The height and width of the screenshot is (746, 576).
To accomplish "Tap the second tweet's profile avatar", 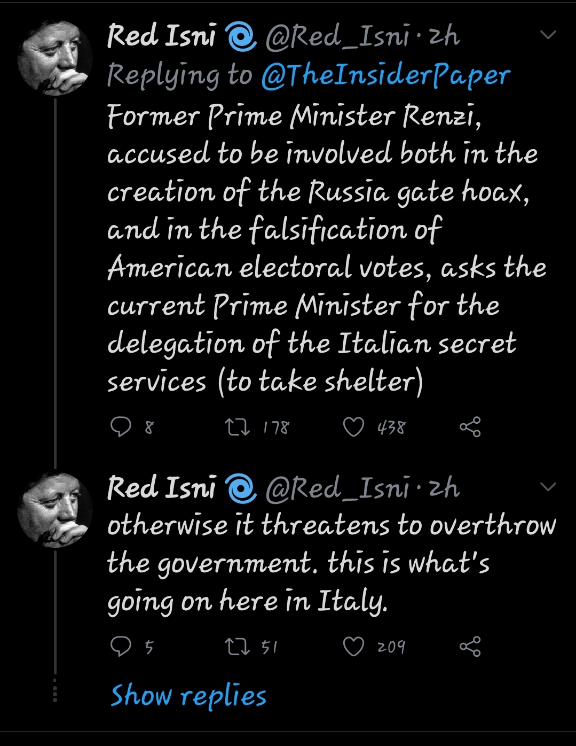I will (x=55, y=509).
